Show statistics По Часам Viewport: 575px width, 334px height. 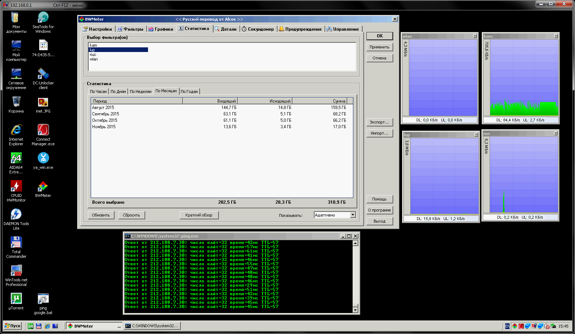(x=98, y=92)
